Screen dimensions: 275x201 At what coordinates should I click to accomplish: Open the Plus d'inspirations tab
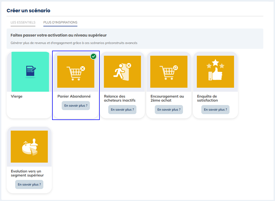(x=60, y=22)
